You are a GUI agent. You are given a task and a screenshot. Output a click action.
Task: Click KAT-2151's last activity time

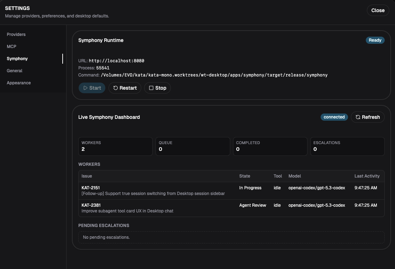[365, 188]
